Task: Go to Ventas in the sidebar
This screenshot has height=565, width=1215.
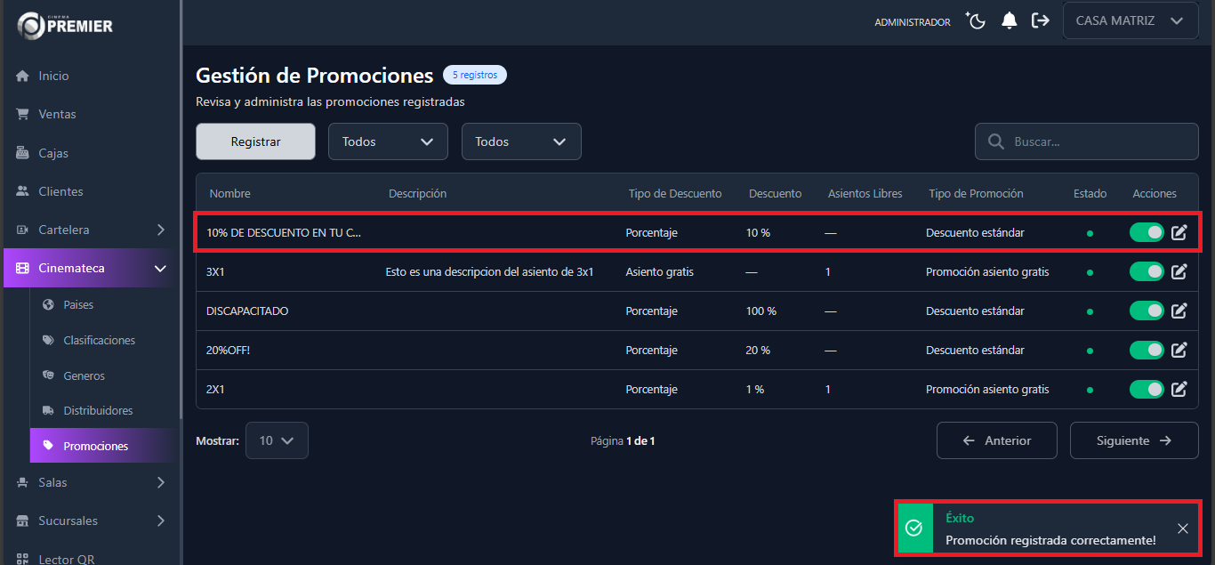Action: [57, 114]
